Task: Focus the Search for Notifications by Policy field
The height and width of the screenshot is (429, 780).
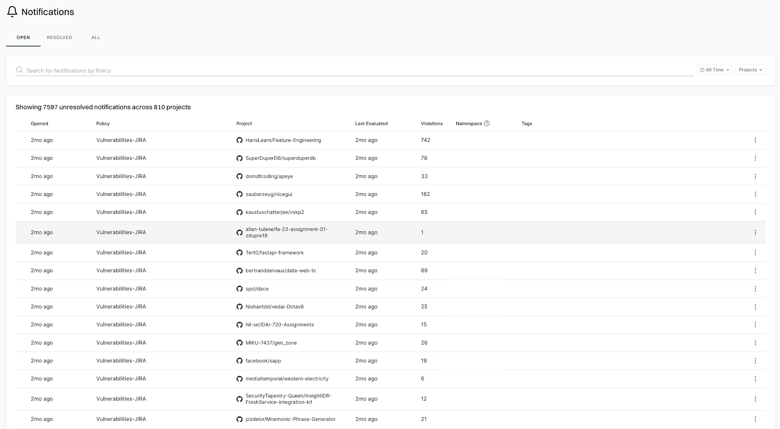Action: coord(347,71)
